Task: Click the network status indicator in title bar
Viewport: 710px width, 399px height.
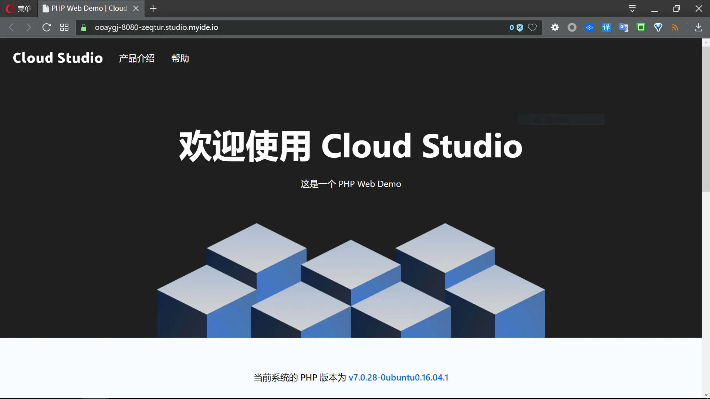Action: click(x=632, y=8)
